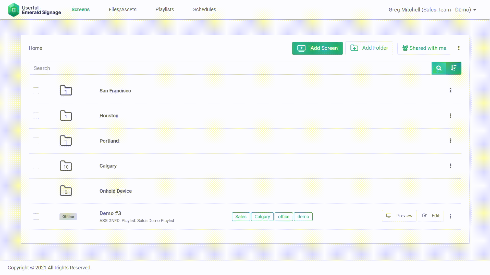Open the Onhold Device folder icon
Screen dimensions: 490x275
(x=66, y=191)
